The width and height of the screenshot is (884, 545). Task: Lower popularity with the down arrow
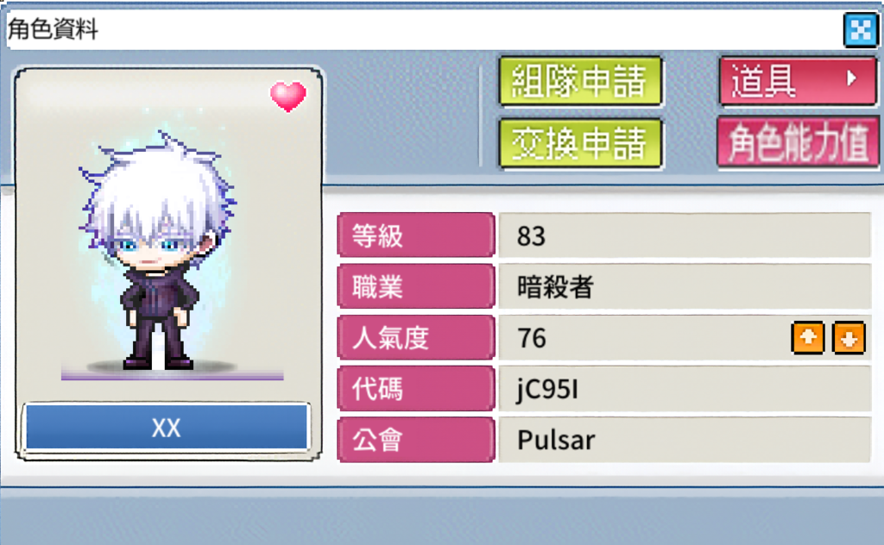click(849, 338)
